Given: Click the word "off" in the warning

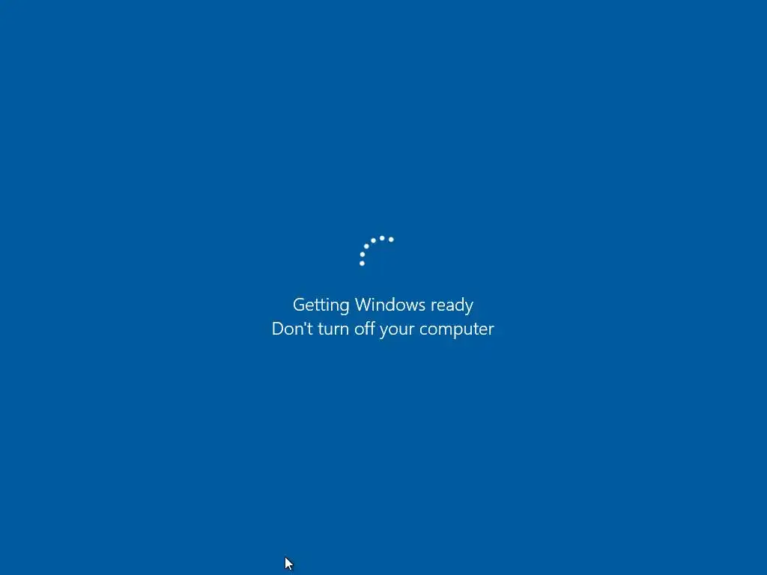Looking at the screenshot, I should tap(365, 328).
